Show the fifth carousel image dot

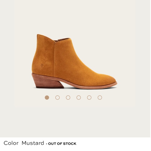(89, 97)
